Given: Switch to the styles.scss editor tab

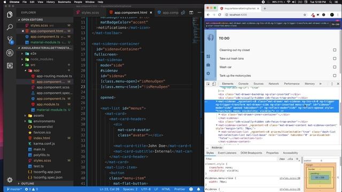Looking at the screenshot, I should coord(90,13).
